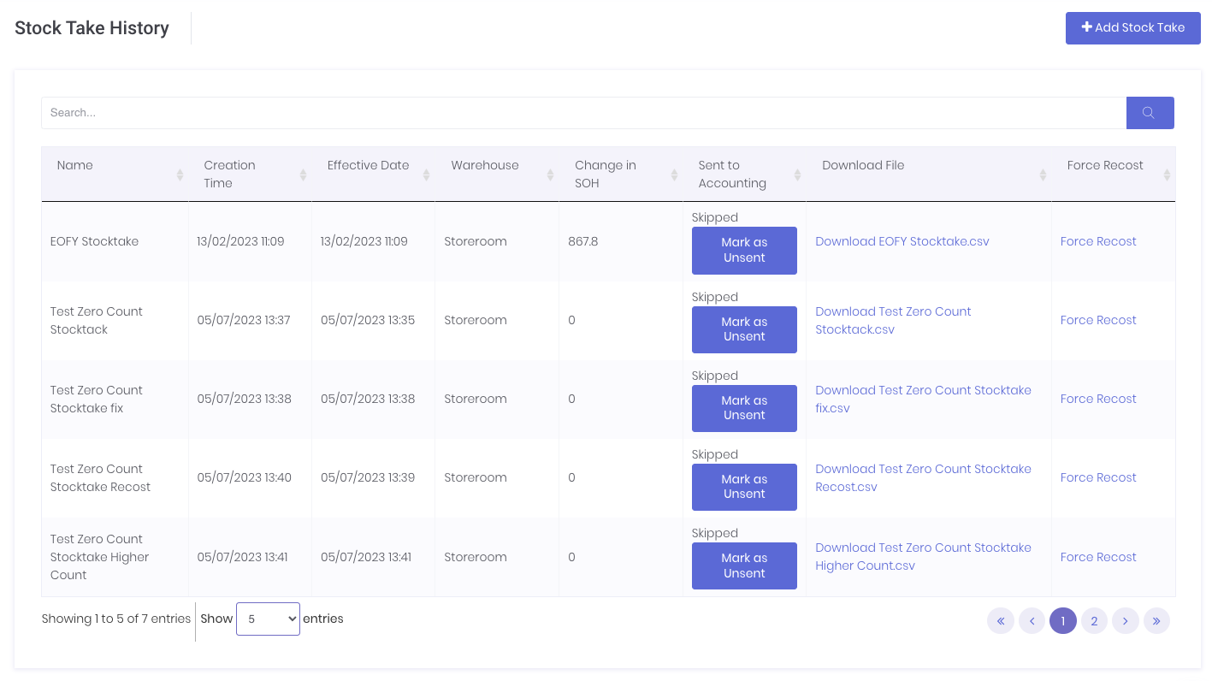This screenshot has height=681, width=1212.
Task: Force Recost the EOFY Stocktake
Action: point(1098,241)
